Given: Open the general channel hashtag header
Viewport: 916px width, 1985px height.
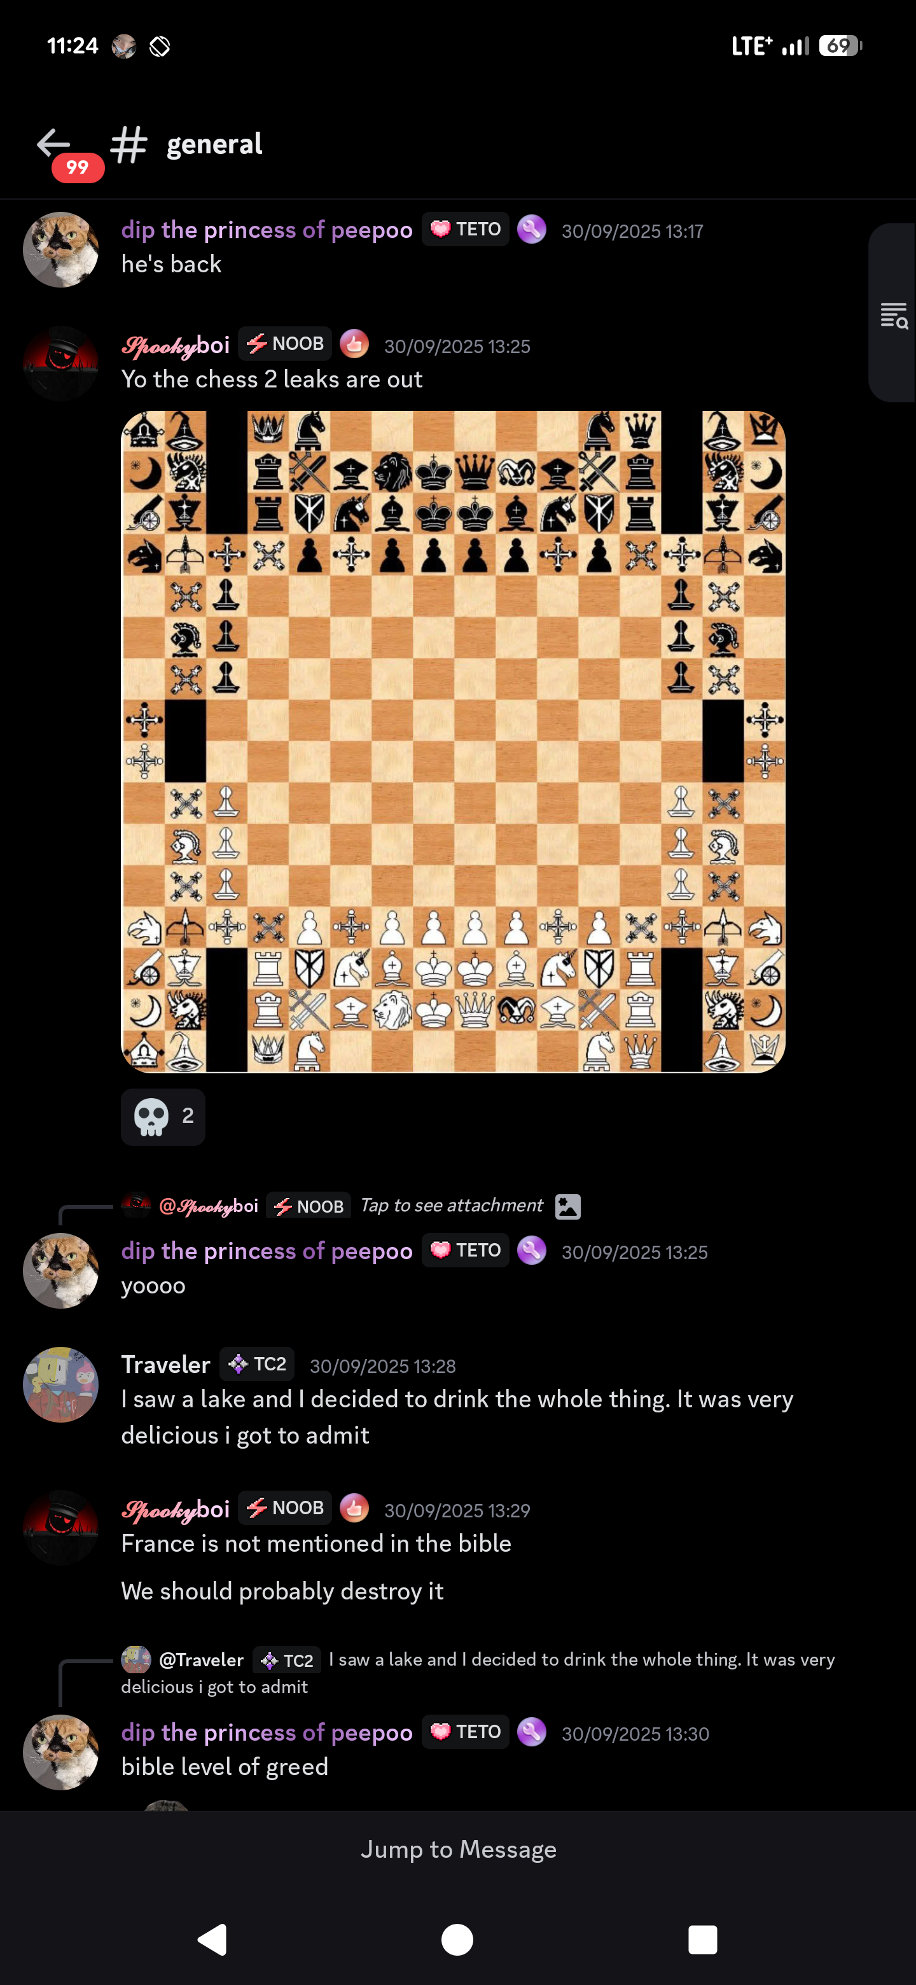Looking at the screenshot, I should 187,144.
